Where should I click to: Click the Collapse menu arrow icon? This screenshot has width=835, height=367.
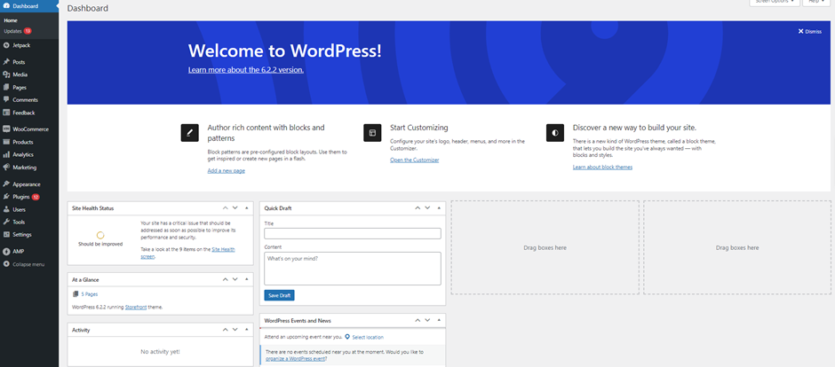[x=6, y=264]
